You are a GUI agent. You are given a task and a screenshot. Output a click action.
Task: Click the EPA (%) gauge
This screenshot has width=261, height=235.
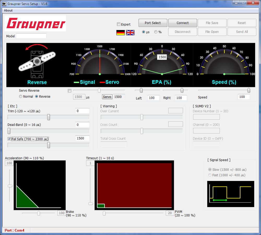pos(162,64)
